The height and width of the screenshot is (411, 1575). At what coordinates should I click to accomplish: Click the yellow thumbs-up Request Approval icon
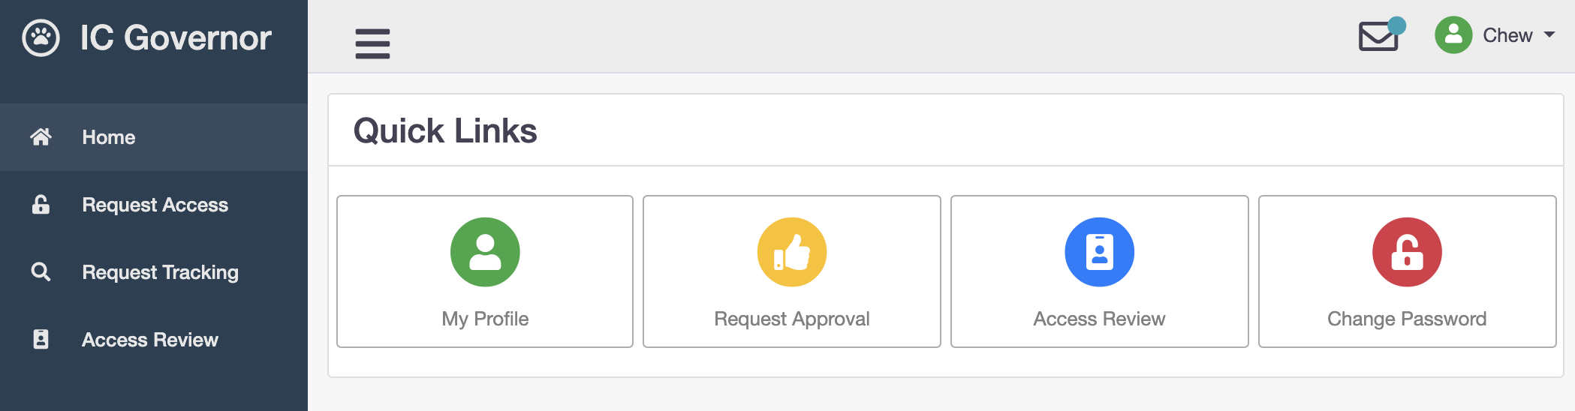(791, 252)
